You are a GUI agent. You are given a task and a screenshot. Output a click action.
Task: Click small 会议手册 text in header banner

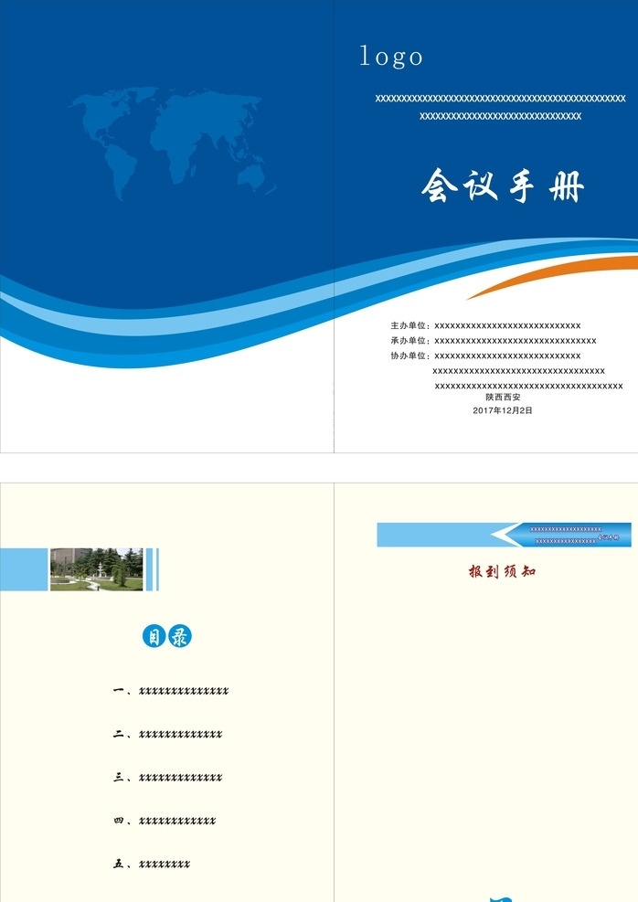tap(608, 537)
